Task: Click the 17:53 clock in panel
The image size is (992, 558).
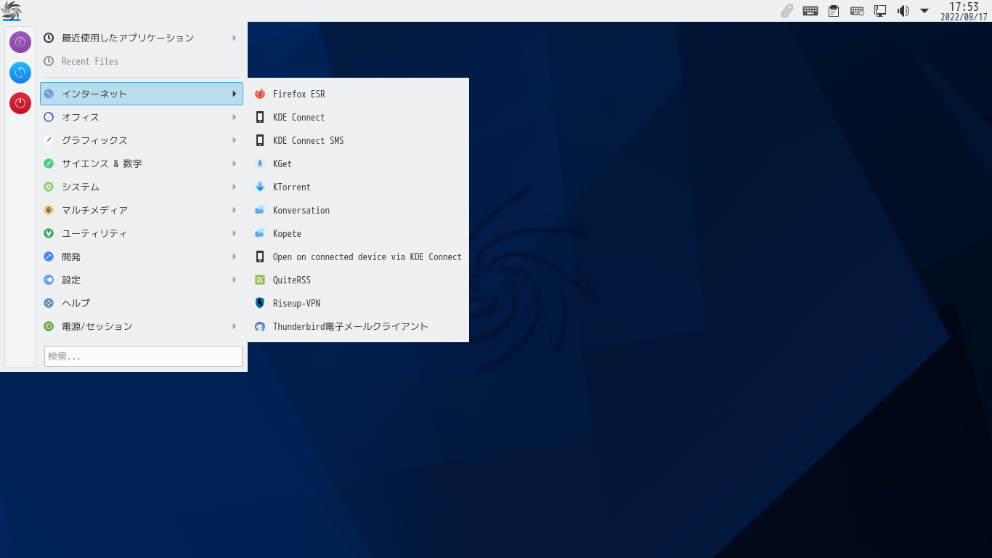Action: [964, 7]
